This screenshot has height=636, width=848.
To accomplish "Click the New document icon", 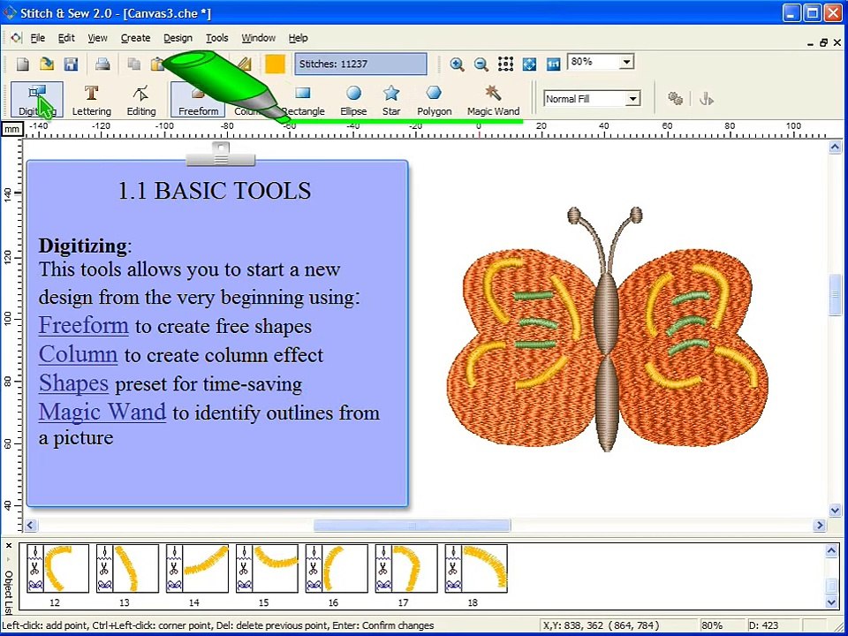I will (23, 64).
